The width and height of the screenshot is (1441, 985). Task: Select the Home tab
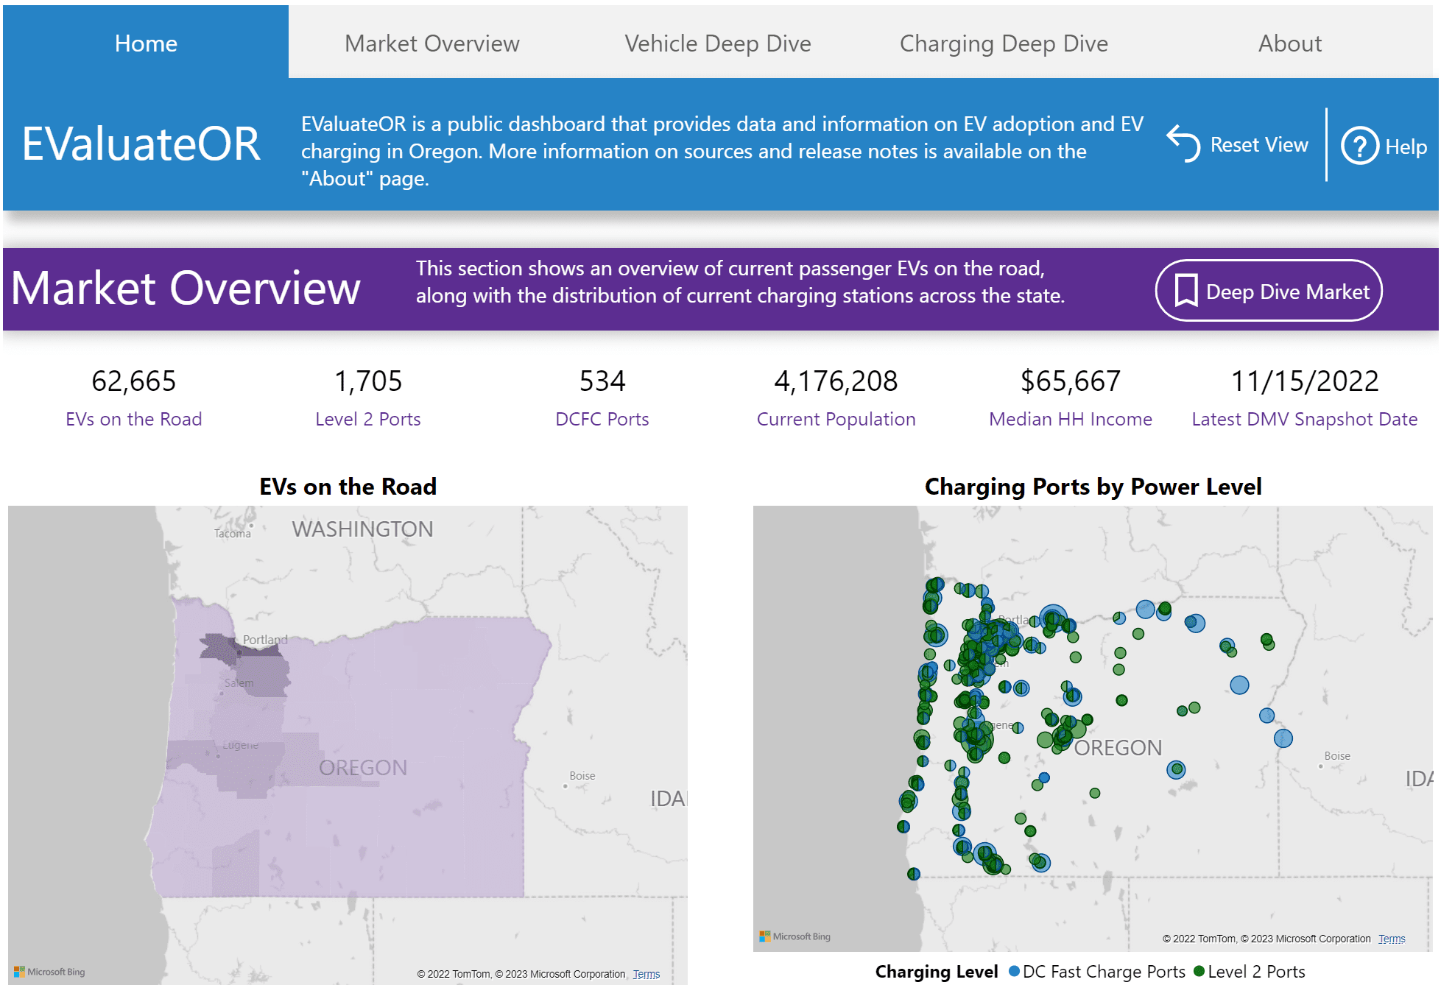pyautogui.click(x=146, y=43)
